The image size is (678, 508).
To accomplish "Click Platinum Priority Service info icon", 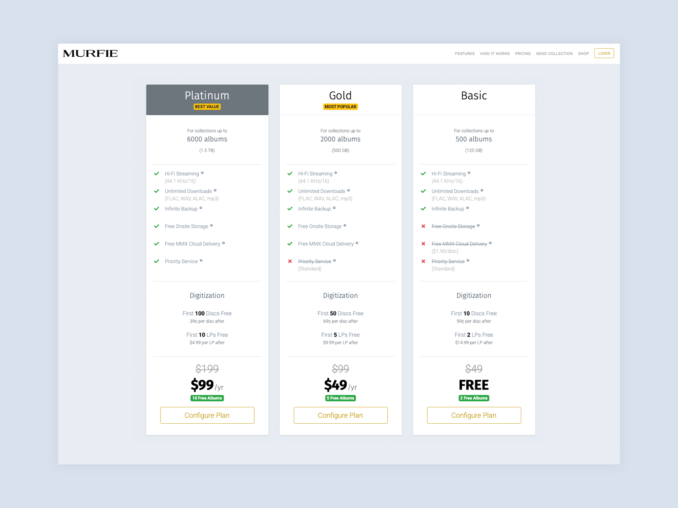I will [x=201, y=261].
